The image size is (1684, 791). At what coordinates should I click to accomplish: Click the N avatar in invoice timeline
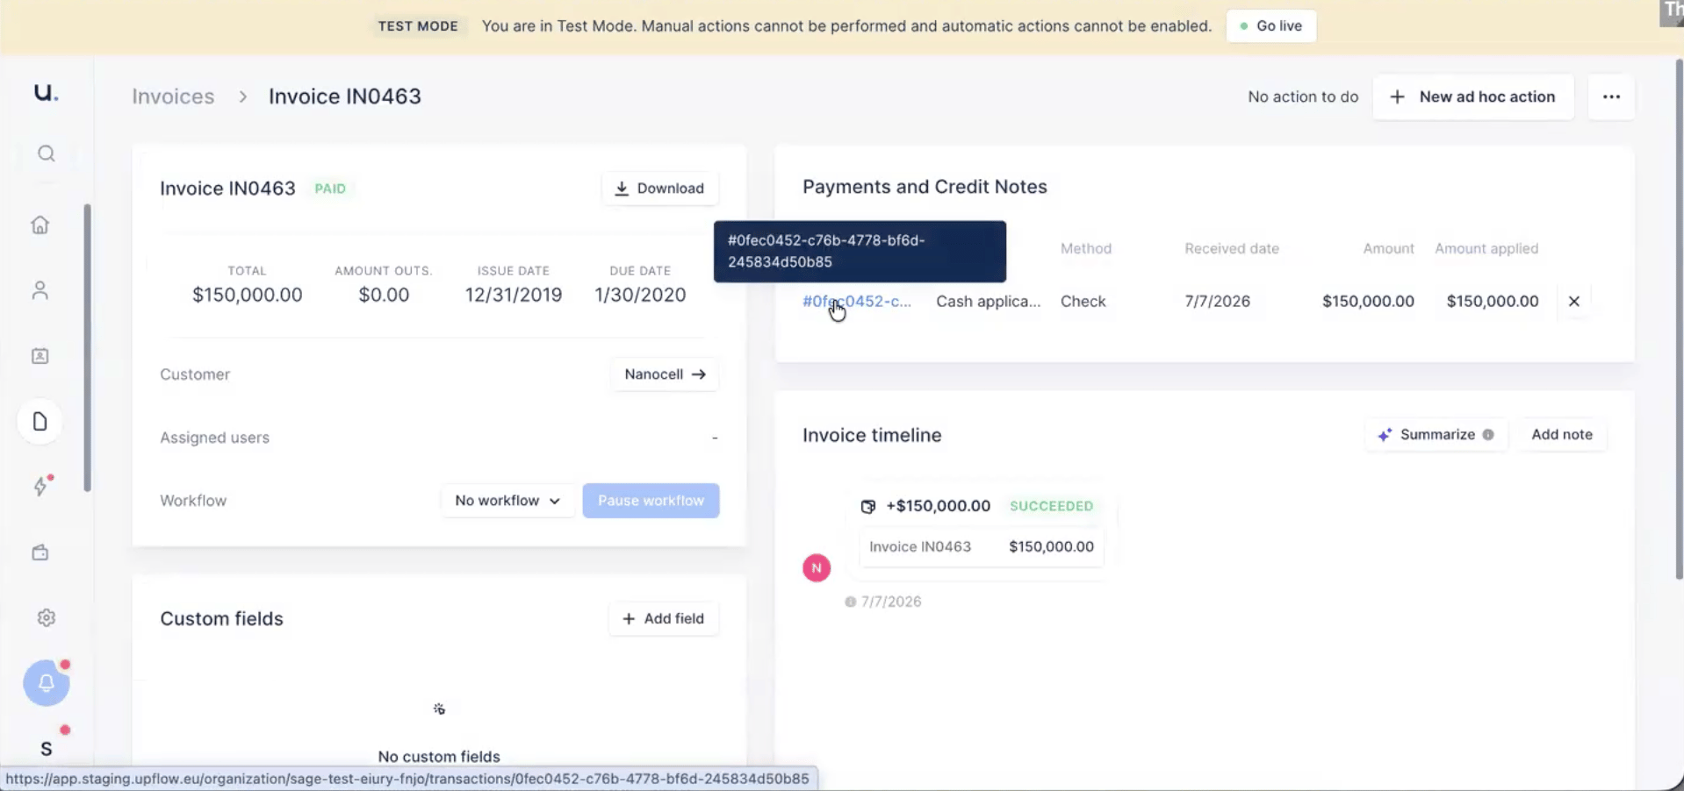[x=817, y=567]
